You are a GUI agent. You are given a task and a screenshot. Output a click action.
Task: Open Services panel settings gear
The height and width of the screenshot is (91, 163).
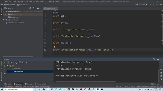(158, 59)
